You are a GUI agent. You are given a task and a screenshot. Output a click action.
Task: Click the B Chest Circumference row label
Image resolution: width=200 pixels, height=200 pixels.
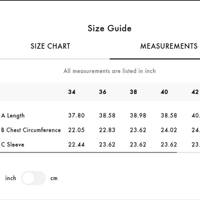[x=31, y=130]
